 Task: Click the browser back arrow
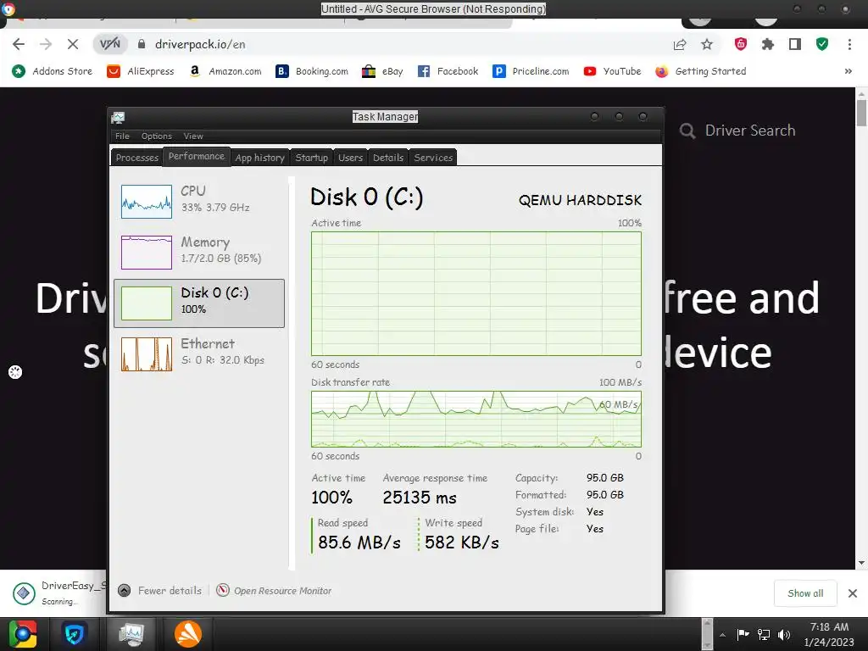point(19,44)
